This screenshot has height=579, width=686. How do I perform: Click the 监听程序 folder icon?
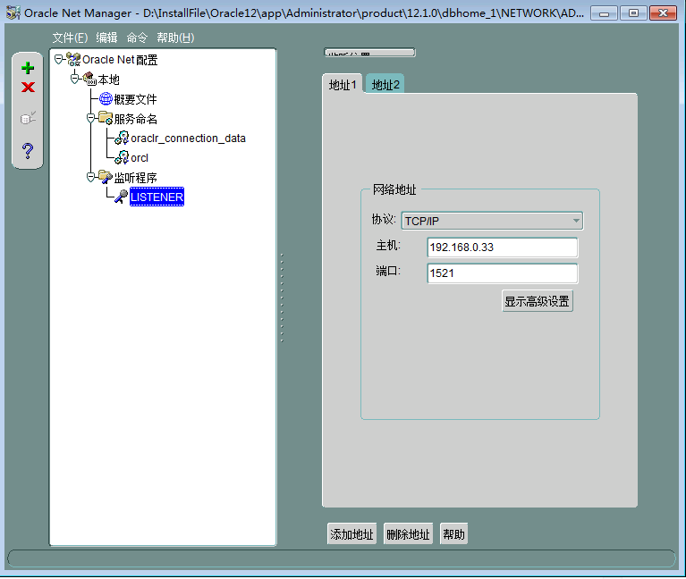pyautogui.click(x=106, y=177)
